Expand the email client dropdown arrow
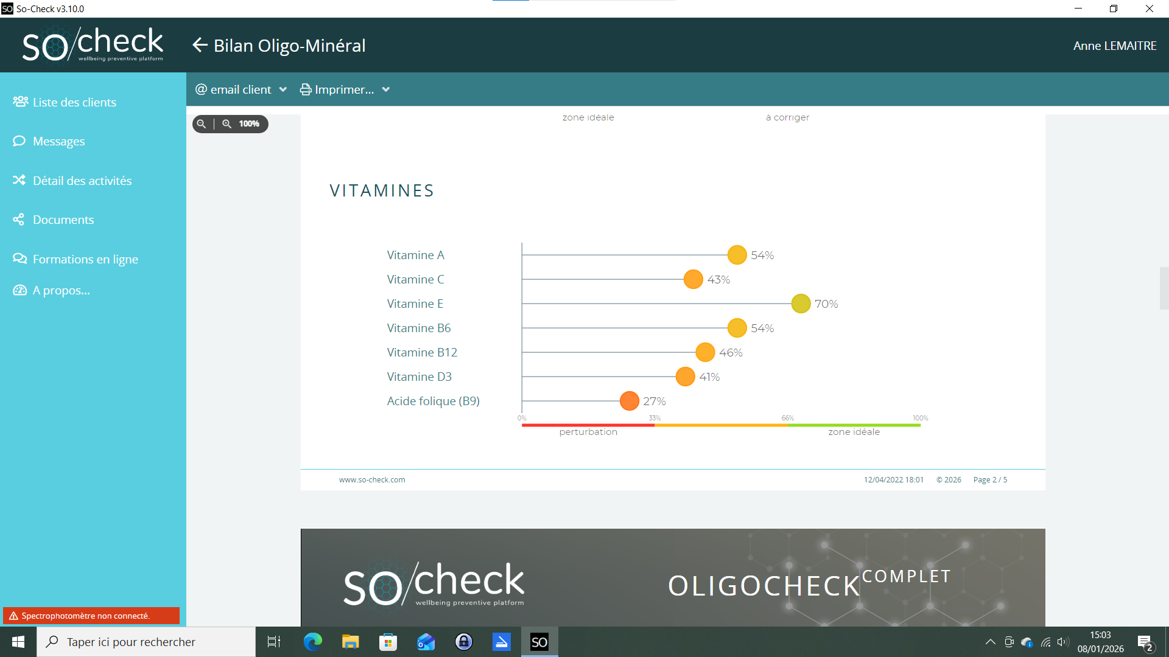 click(x=283, y=89)
